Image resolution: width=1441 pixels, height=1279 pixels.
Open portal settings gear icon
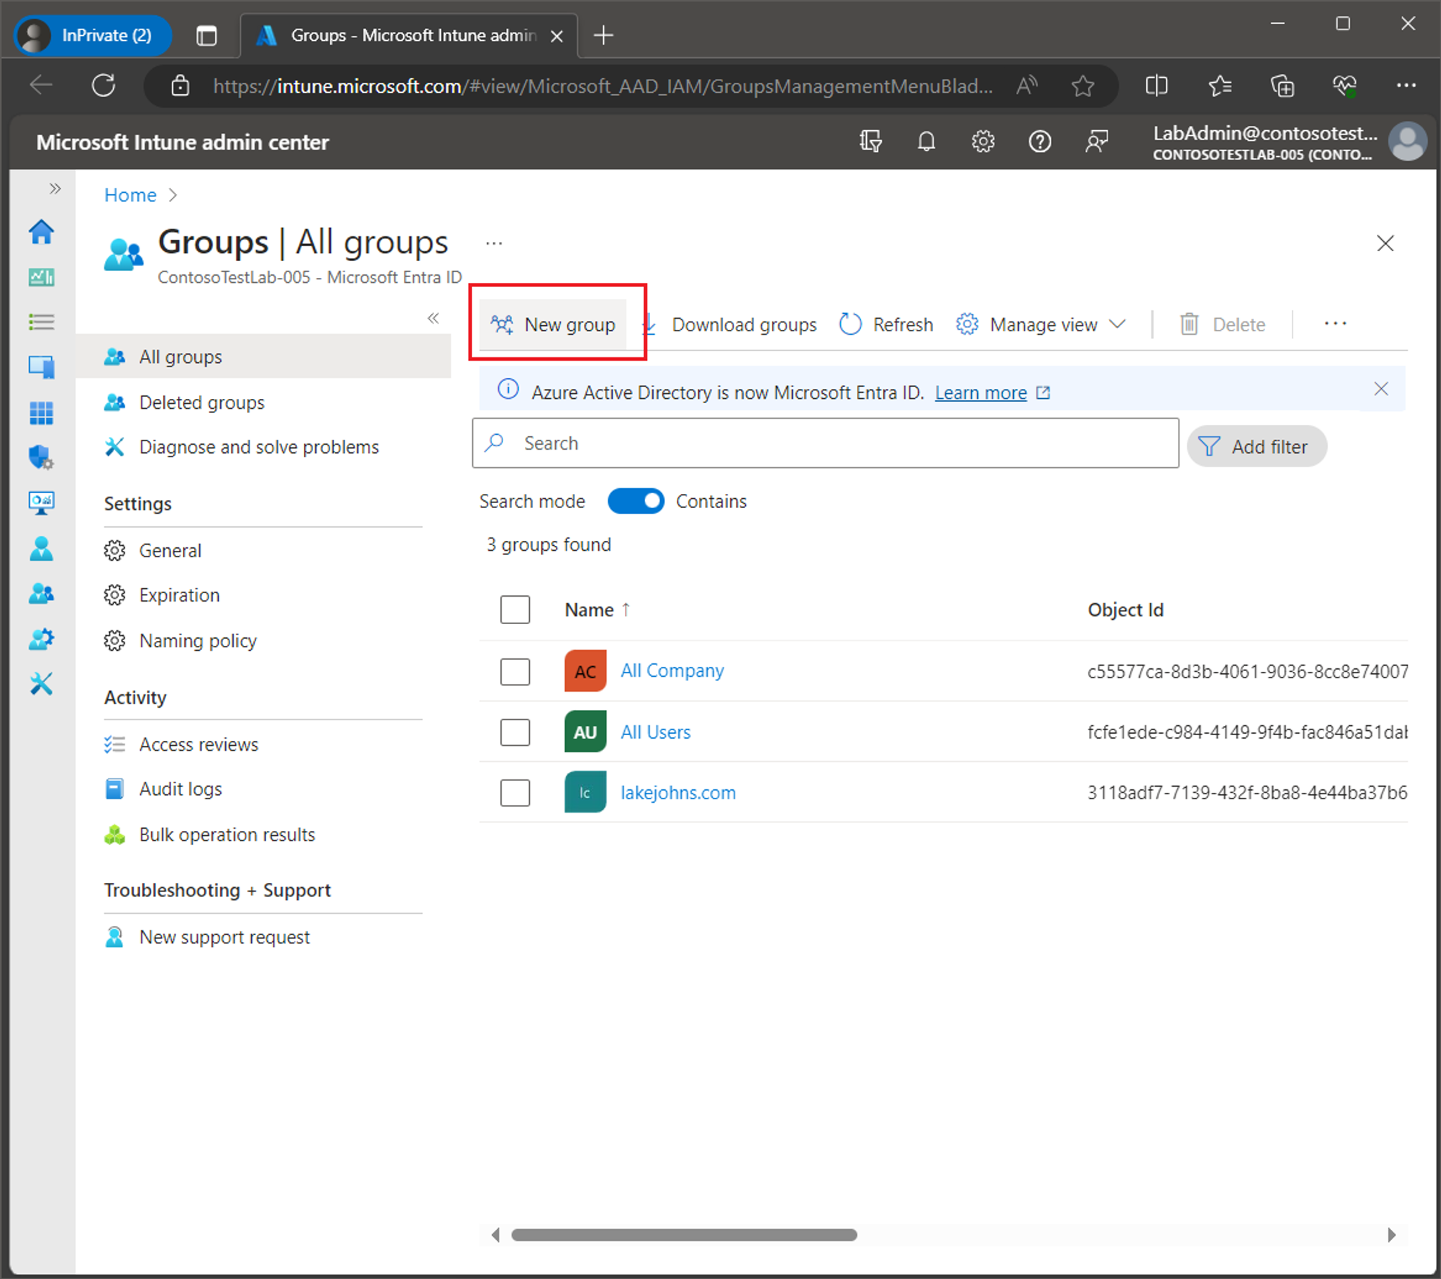(983, 141)
